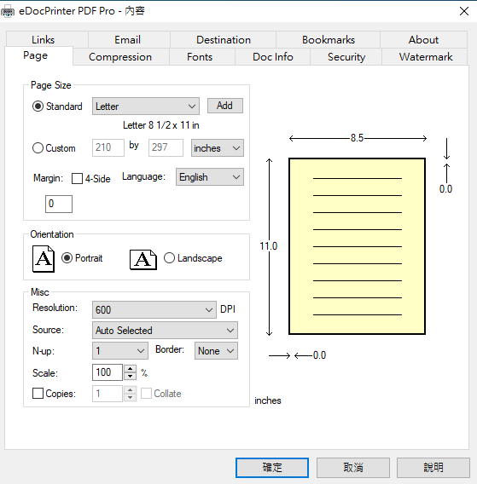The height and width of the screenshot is (484, 477).
Task: Expand the Source dropdown Auto Selected
Action: pos(165,331)
